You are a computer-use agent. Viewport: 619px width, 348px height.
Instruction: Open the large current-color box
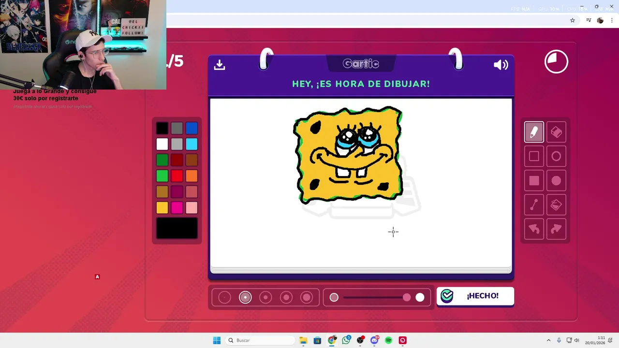click(177, 228)
